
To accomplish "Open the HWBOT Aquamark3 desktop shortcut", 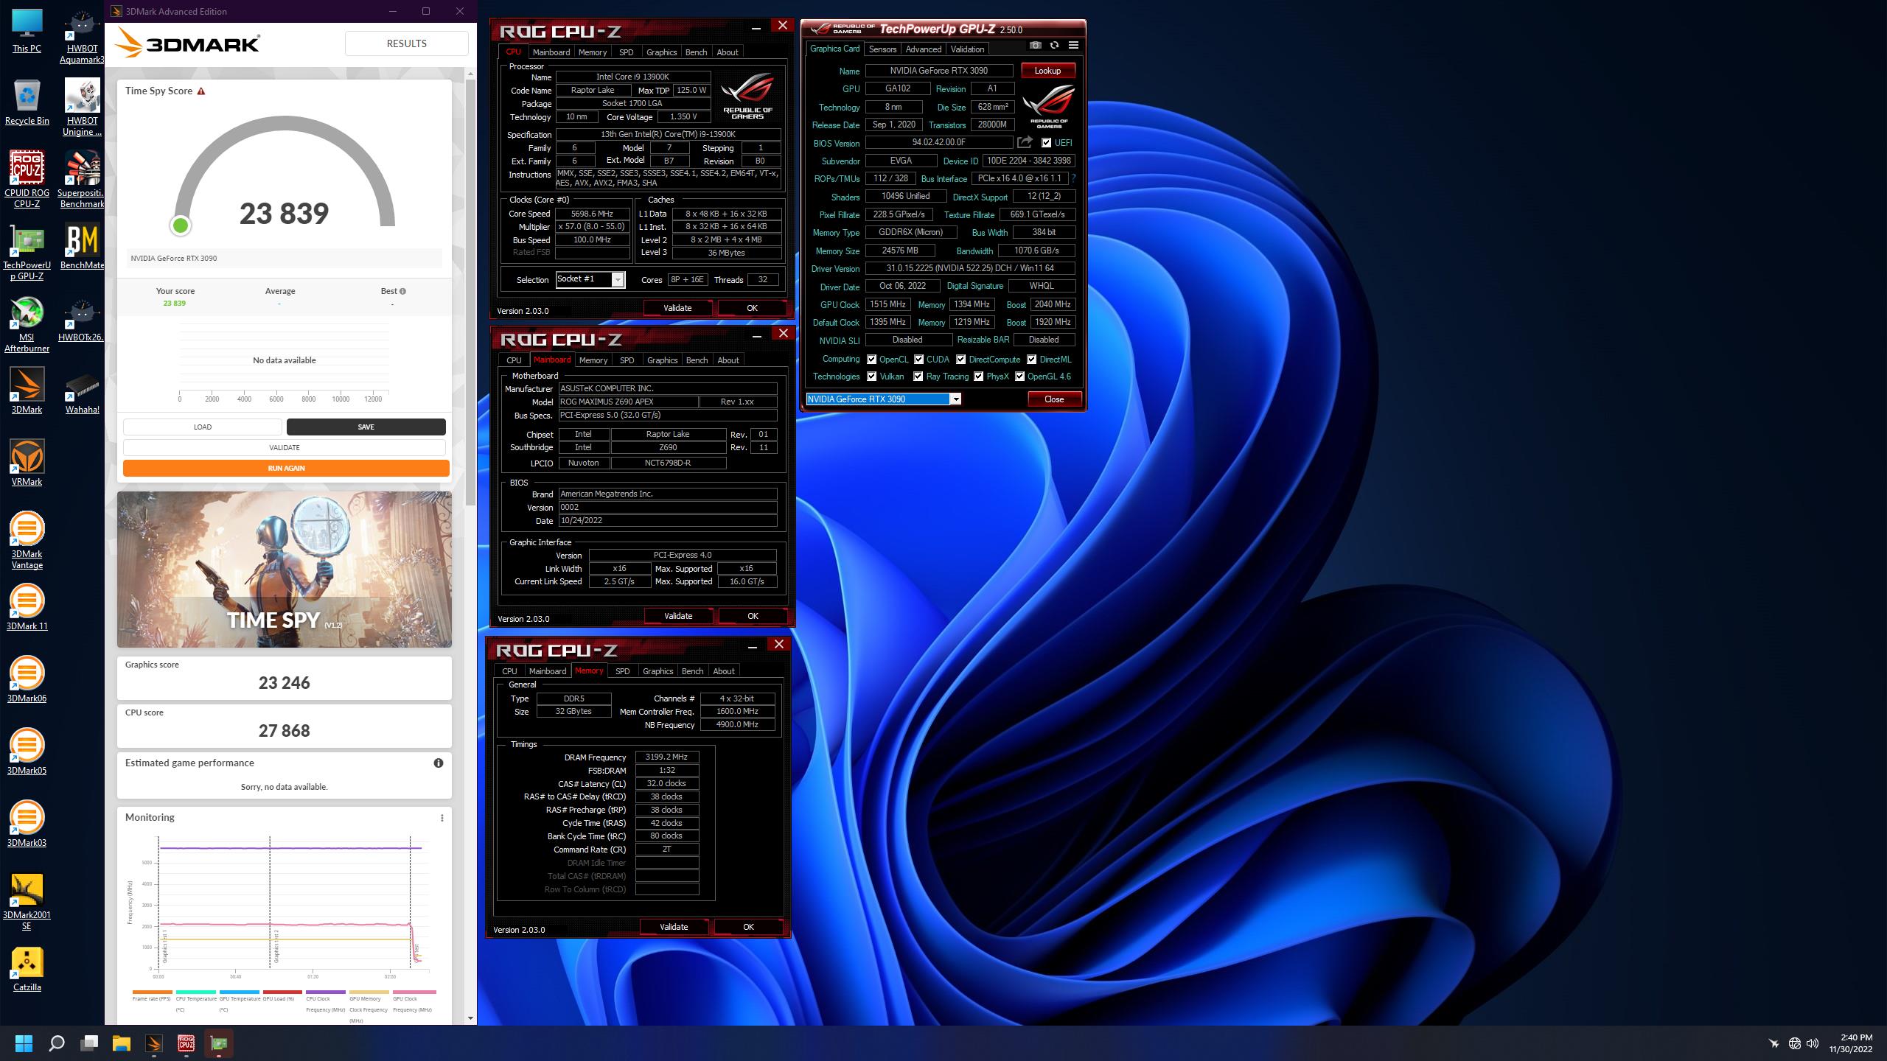I will point(82,37).
